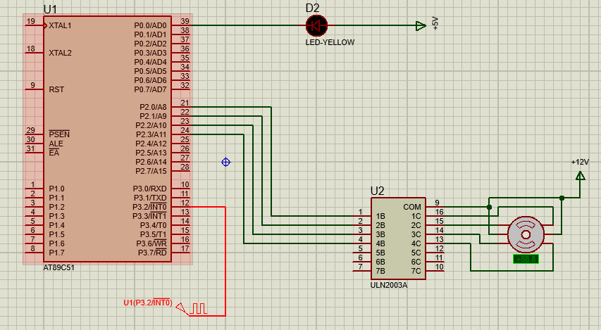This screenshot has width=601, height=330.
Task: Click the +5V power terminal arrow
Action: [421, 25]
